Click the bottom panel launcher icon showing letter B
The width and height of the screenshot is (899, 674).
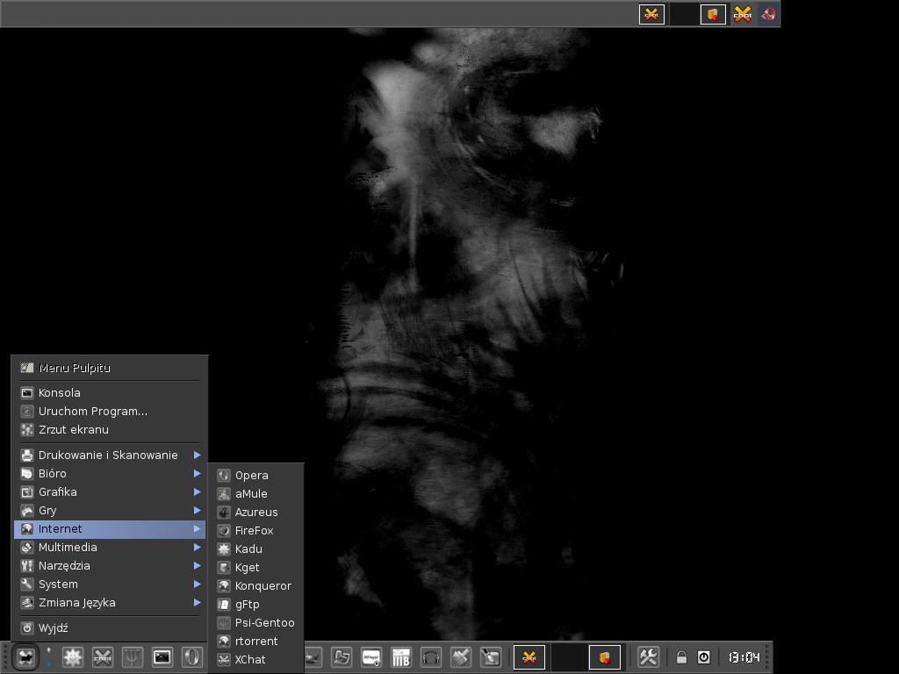tap(400, 656)
